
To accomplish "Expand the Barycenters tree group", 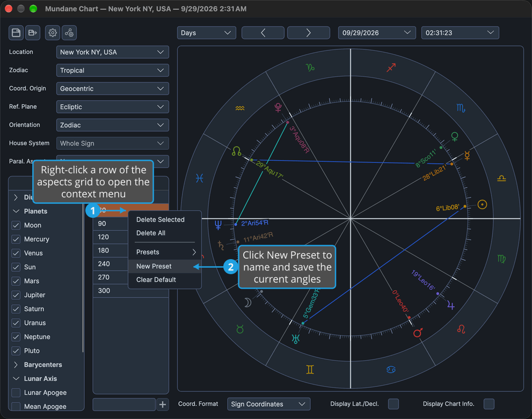I will tap(16, 365).
